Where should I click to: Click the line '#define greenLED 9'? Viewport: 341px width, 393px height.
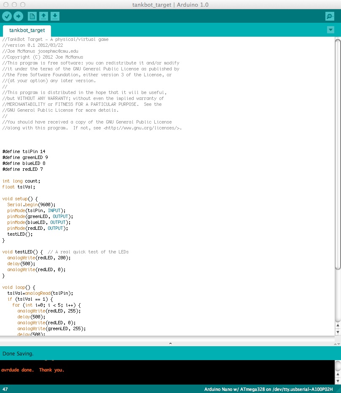pos(25,157)
